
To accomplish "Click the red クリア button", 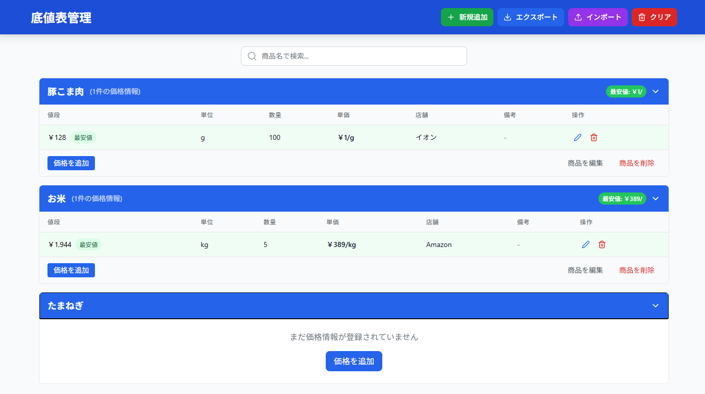I will point(654,17).
